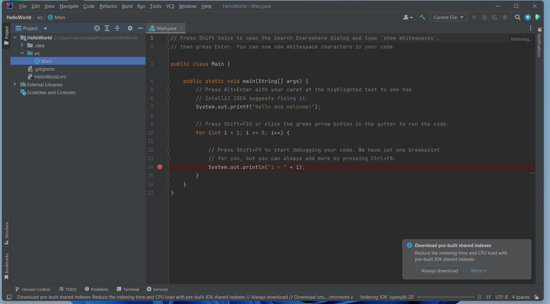Click Collapse All in the Project panel
Viewport: 550px width, 304px height.
(117, 28)
